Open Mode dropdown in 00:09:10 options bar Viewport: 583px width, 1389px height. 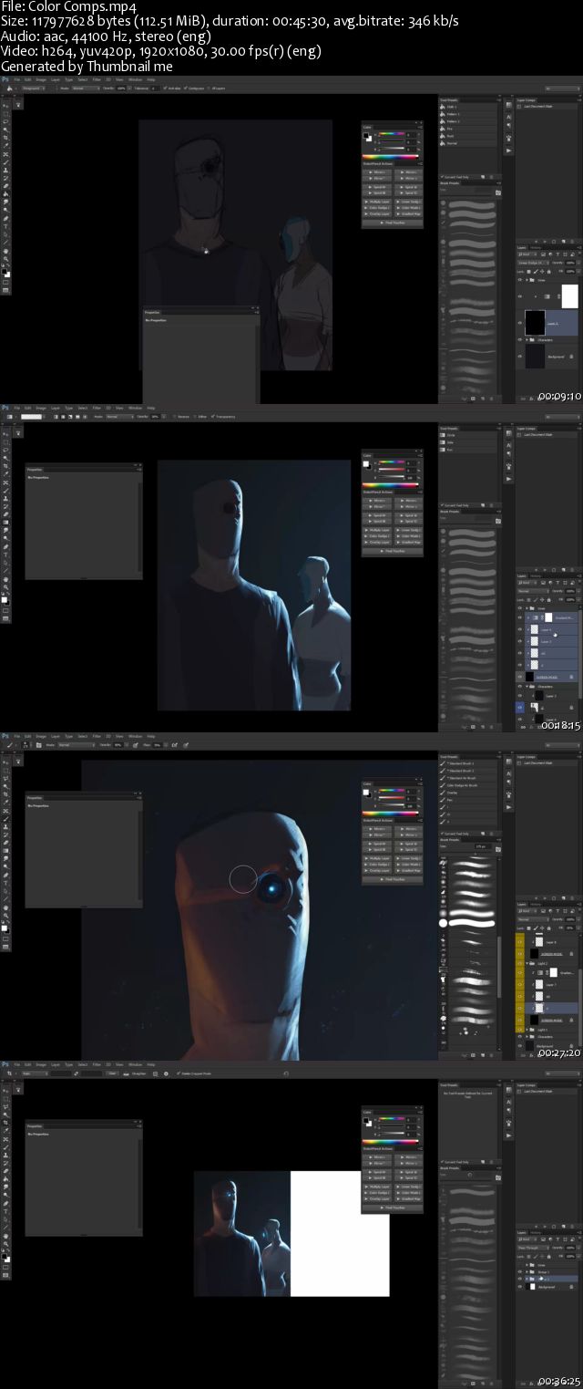pyautogui.click(x=87, y=88)
